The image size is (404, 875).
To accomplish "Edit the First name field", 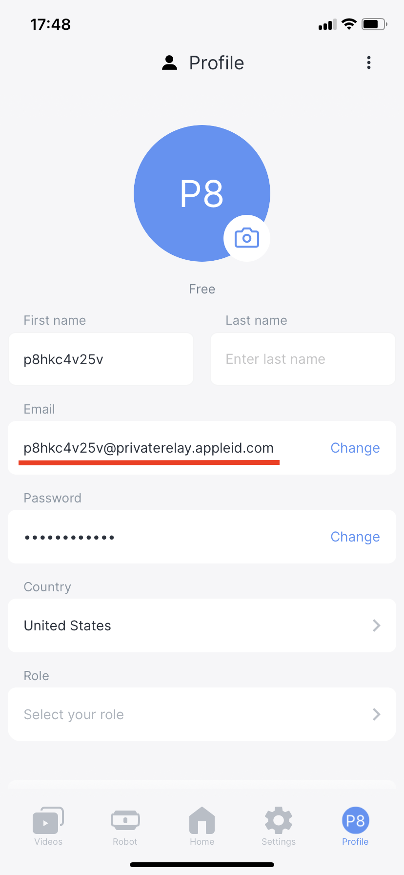I will [101, 359].
